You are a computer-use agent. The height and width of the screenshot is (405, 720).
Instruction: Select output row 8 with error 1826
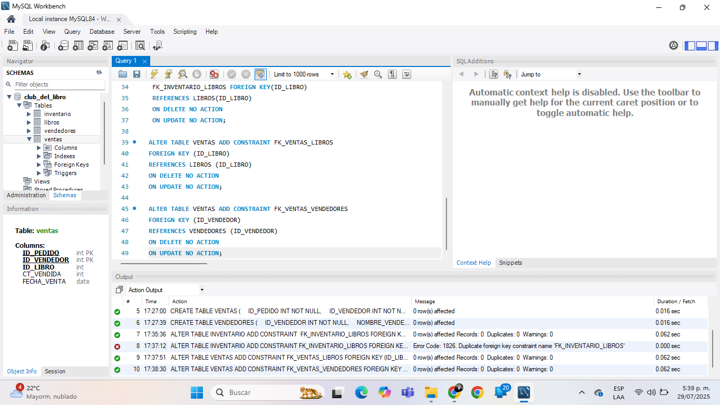tap(410, 346)
